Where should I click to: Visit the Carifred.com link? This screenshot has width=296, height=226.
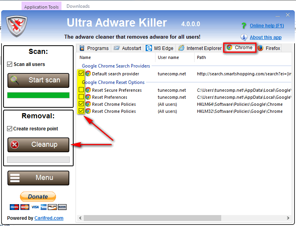(49, 218)
